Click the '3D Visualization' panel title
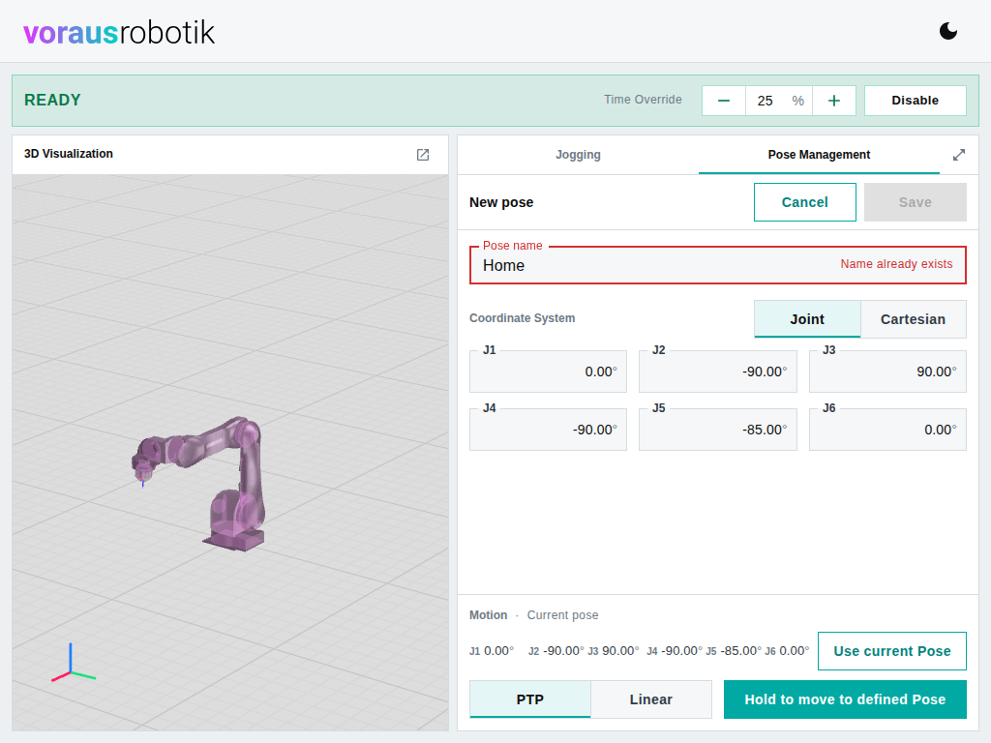This screenshot has width=991, height=743. click(69, 154)
